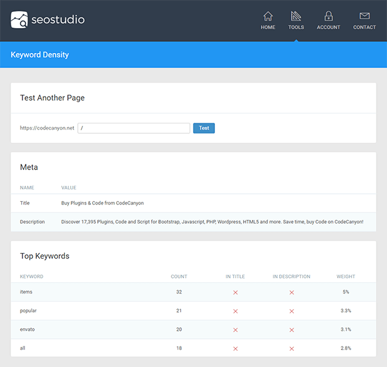This screenshot has width=387, height=367.
Task: Click the keyword envato
Action: [27, 329]
